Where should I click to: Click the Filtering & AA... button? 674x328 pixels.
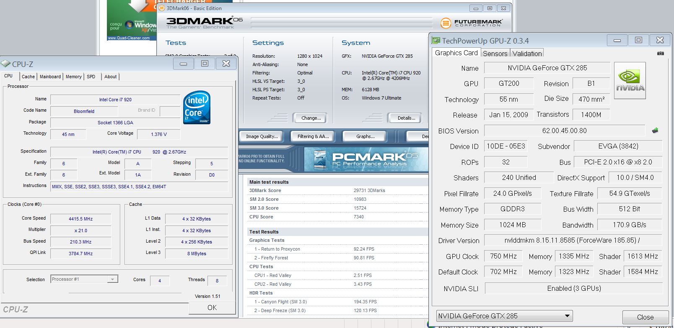coord(313,136)
